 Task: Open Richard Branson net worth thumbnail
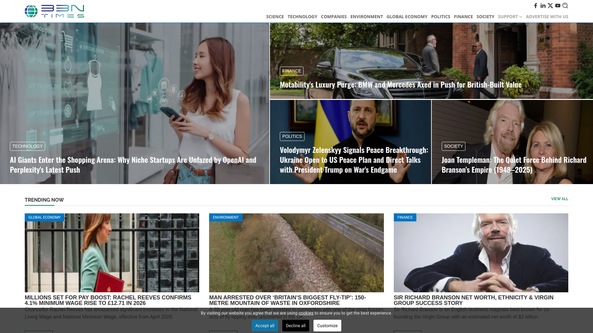pyautogui.click(x=481, y=253)
